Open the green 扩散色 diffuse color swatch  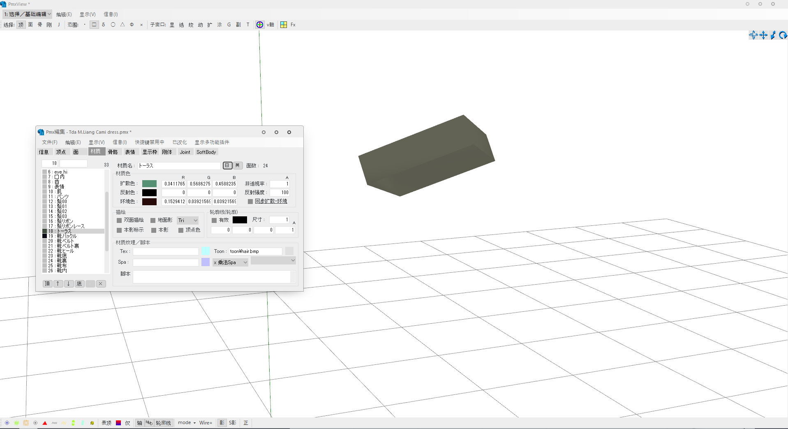149,184
